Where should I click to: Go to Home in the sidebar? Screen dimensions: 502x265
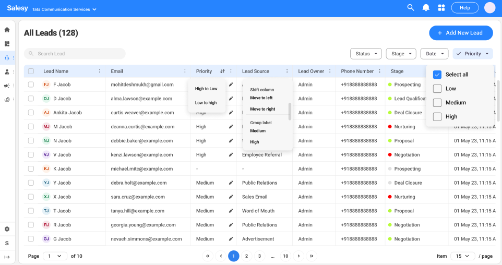(7, 30)
